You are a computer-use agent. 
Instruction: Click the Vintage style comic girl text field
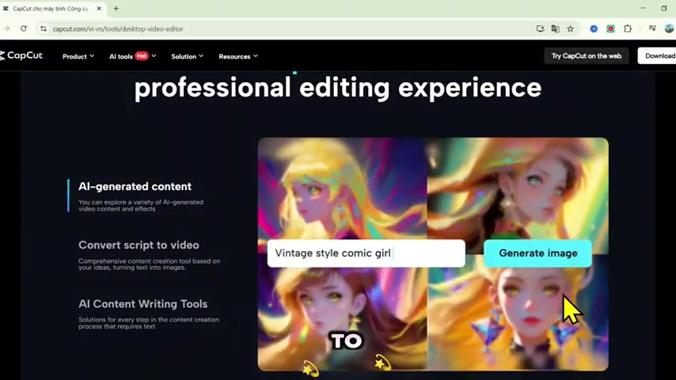(366, 253)
